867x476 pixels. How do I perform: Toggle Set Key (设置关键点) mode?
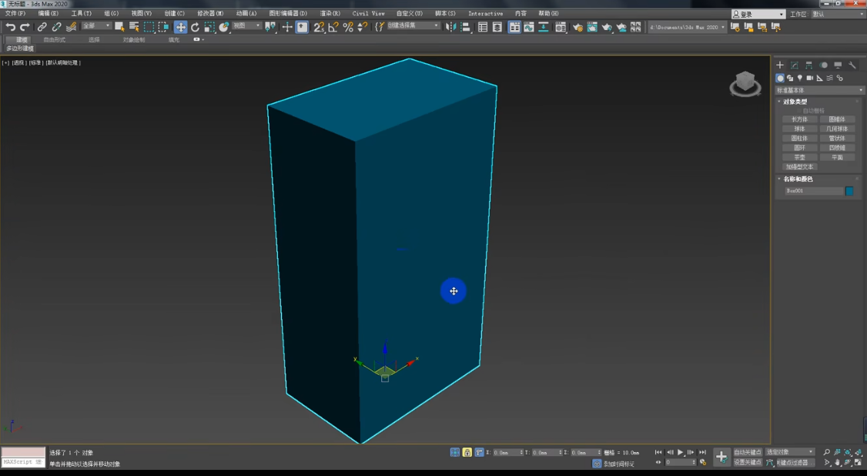(x=748, y=462)
